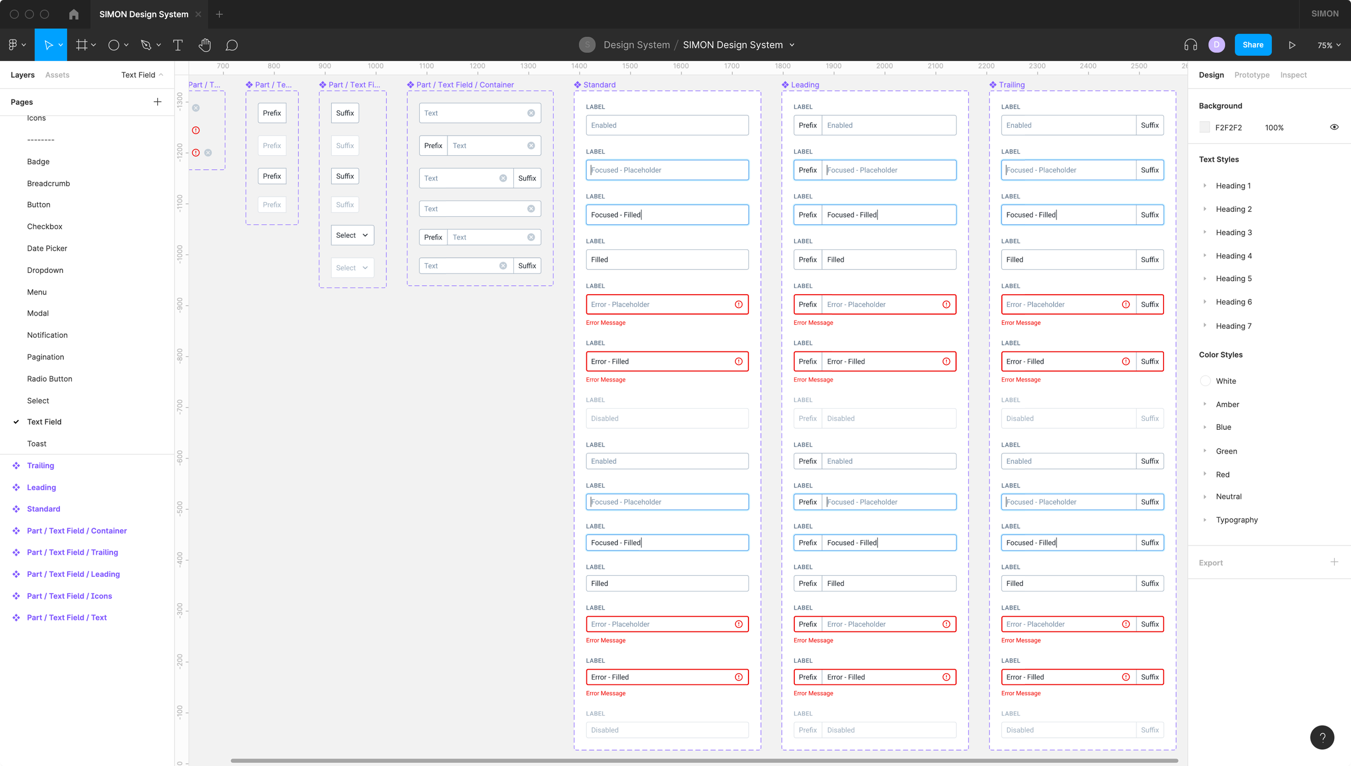Select the Frame tool
Image resolution: width=1351 pixels, height=766 pixels.
tap(82, 45)
